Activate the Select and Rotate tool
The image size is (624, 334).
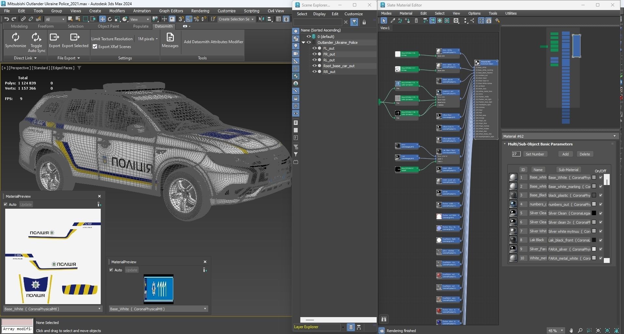110,19
